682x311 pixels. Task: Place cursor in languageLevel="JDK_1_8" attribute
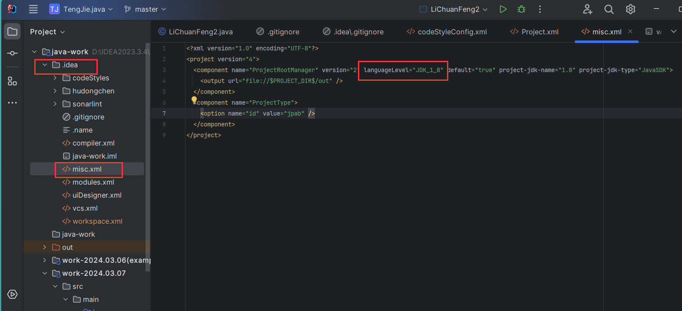(x=403, y=70)
